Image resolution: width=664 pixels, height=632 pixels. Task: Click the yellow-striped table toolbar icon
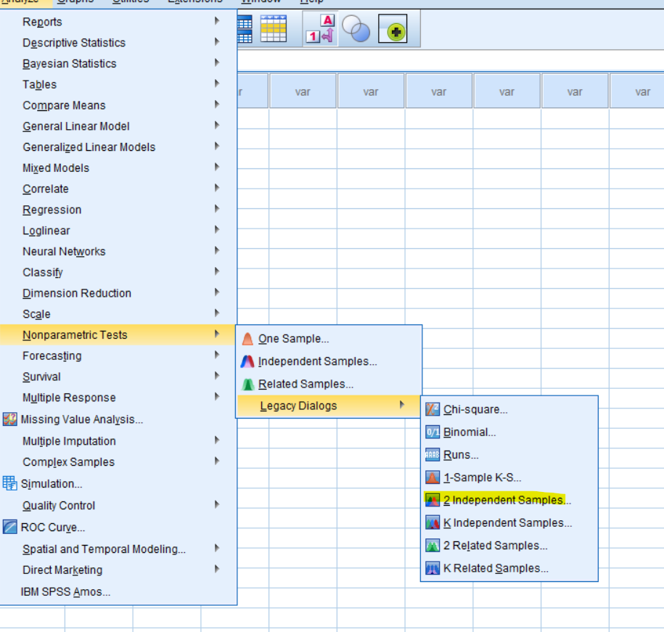(274, 29)
